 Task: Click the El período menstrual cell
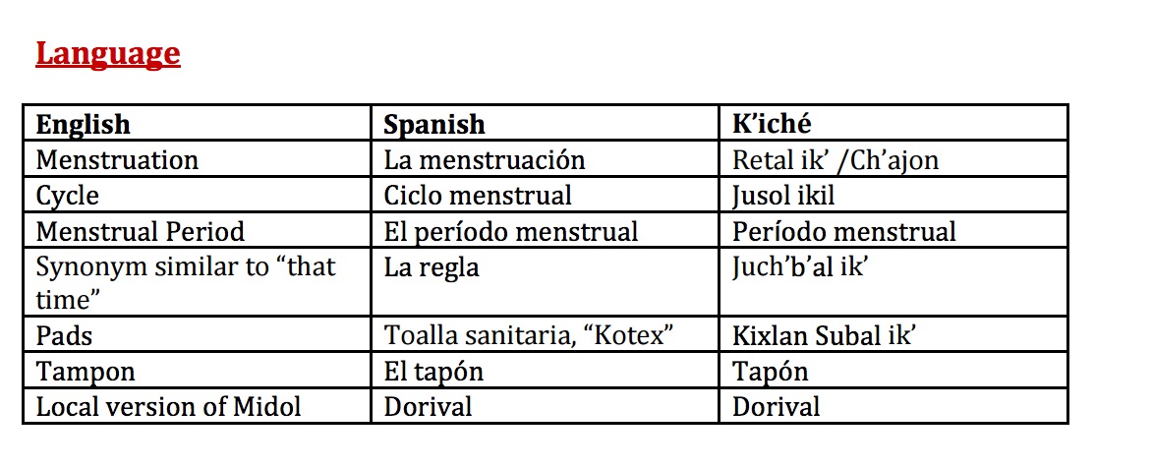(x=545, y=230)
